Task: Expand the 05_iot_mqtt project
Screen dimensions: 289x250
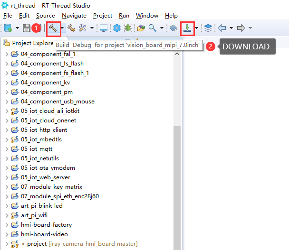Action: [7, 149]
